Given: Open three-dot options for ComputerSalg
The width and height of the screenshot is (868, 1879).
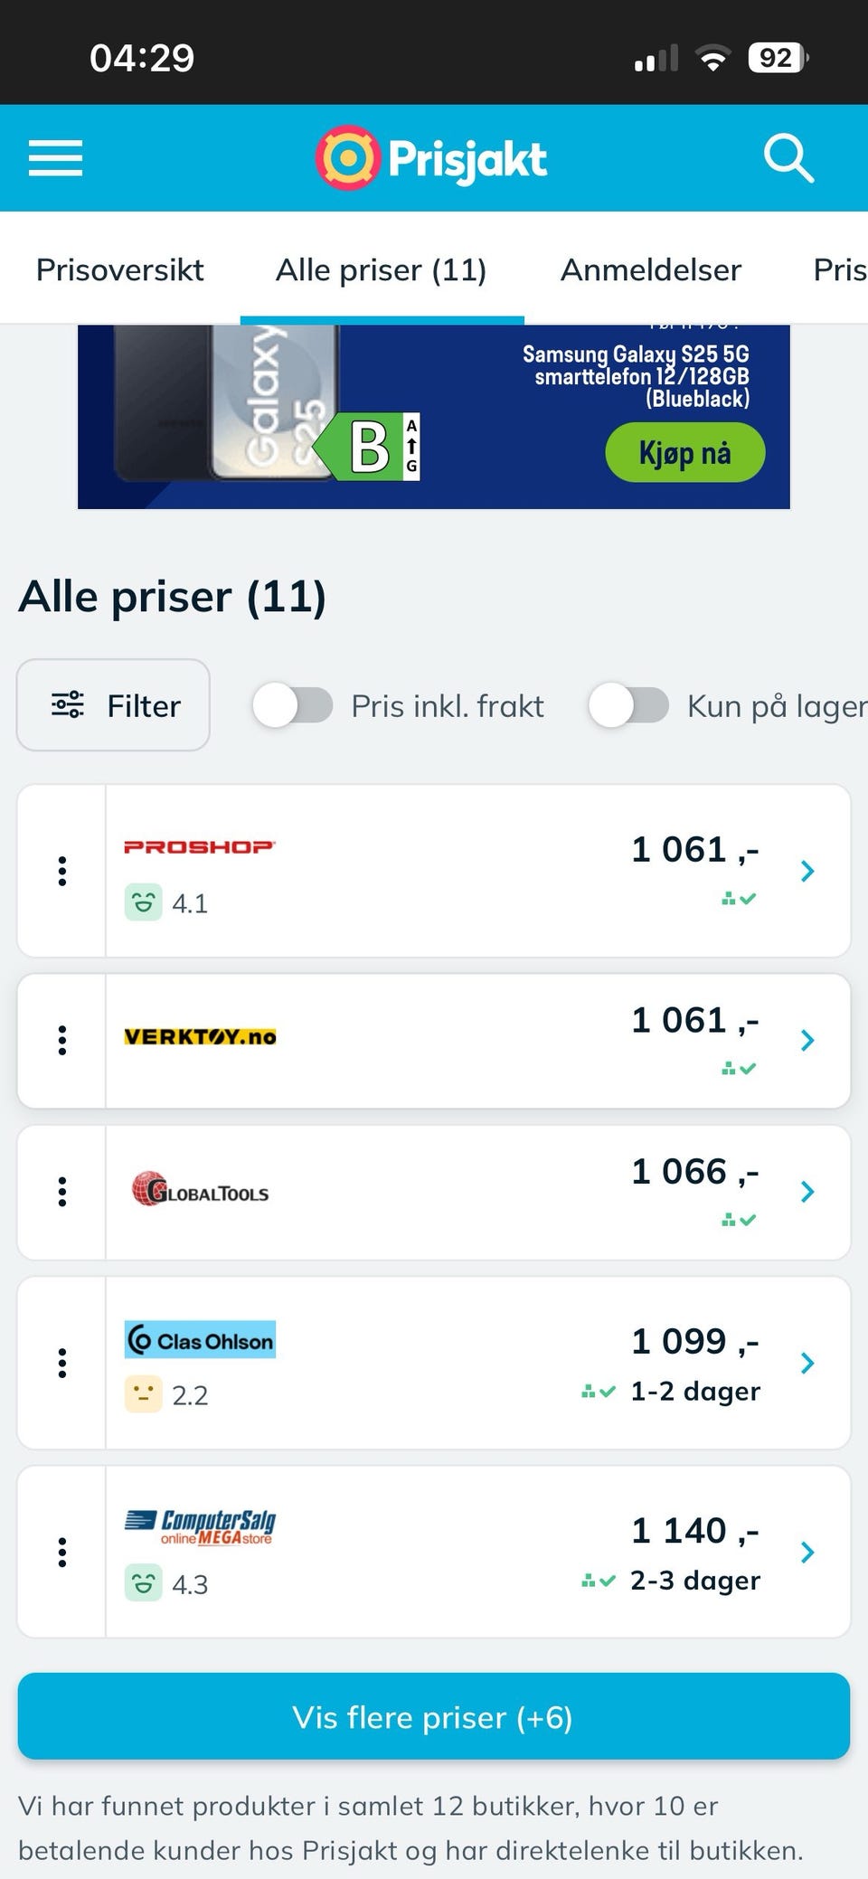Looking at the screenshot, I should pyautogui.click(x=62, y=1552).
